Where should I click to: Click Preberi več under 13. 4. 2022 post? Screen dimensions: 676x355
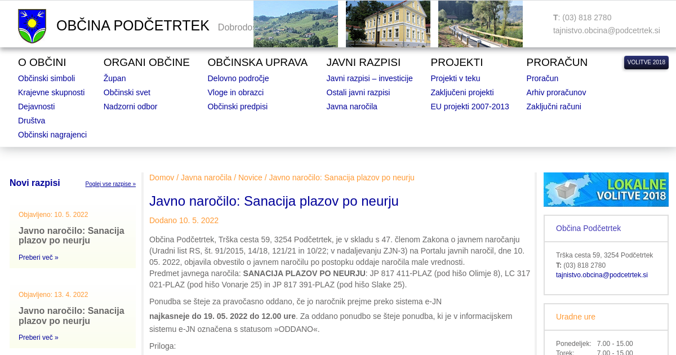pos(38,338)
